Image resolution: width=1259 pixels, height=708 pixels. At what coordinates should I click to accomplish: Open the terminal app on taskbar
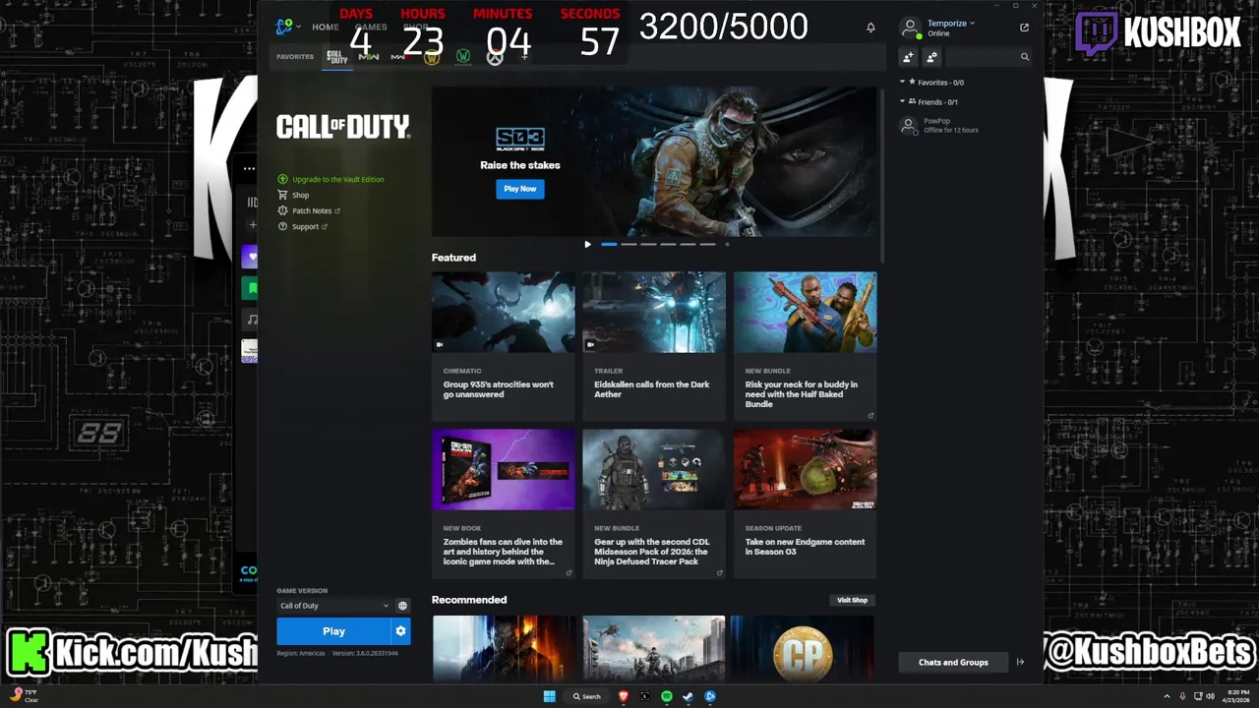click(644, 696)
